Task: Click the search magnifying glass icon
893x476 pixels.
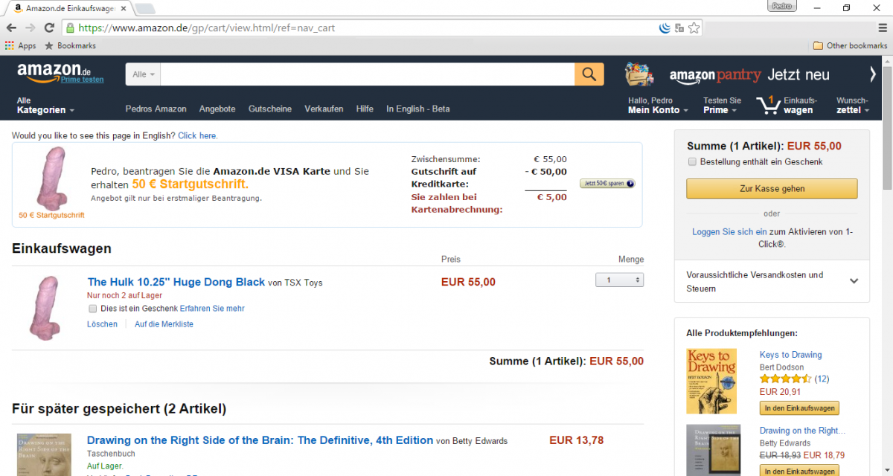Action: pyautogui.click(x=589, y=74)
